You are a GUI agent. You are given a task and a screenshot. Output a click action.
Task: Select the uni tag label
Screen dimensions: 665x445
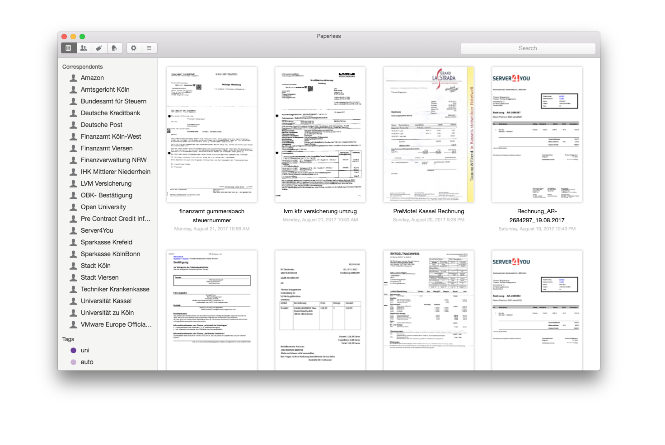pos(85,350)
